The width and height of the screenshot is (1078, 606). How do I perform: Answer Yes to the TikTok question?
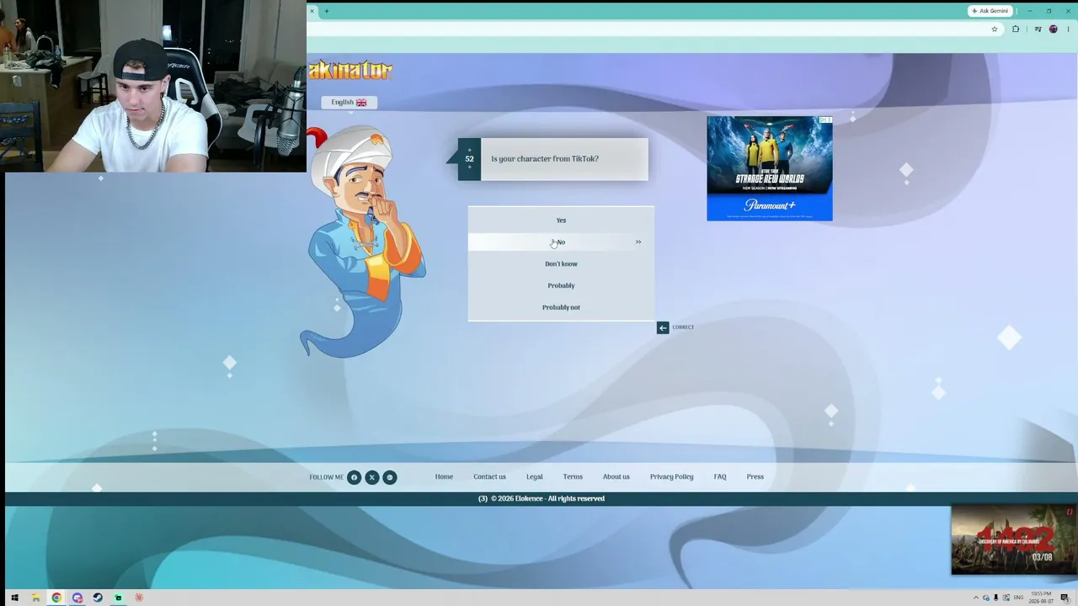(x=561, y=221)
